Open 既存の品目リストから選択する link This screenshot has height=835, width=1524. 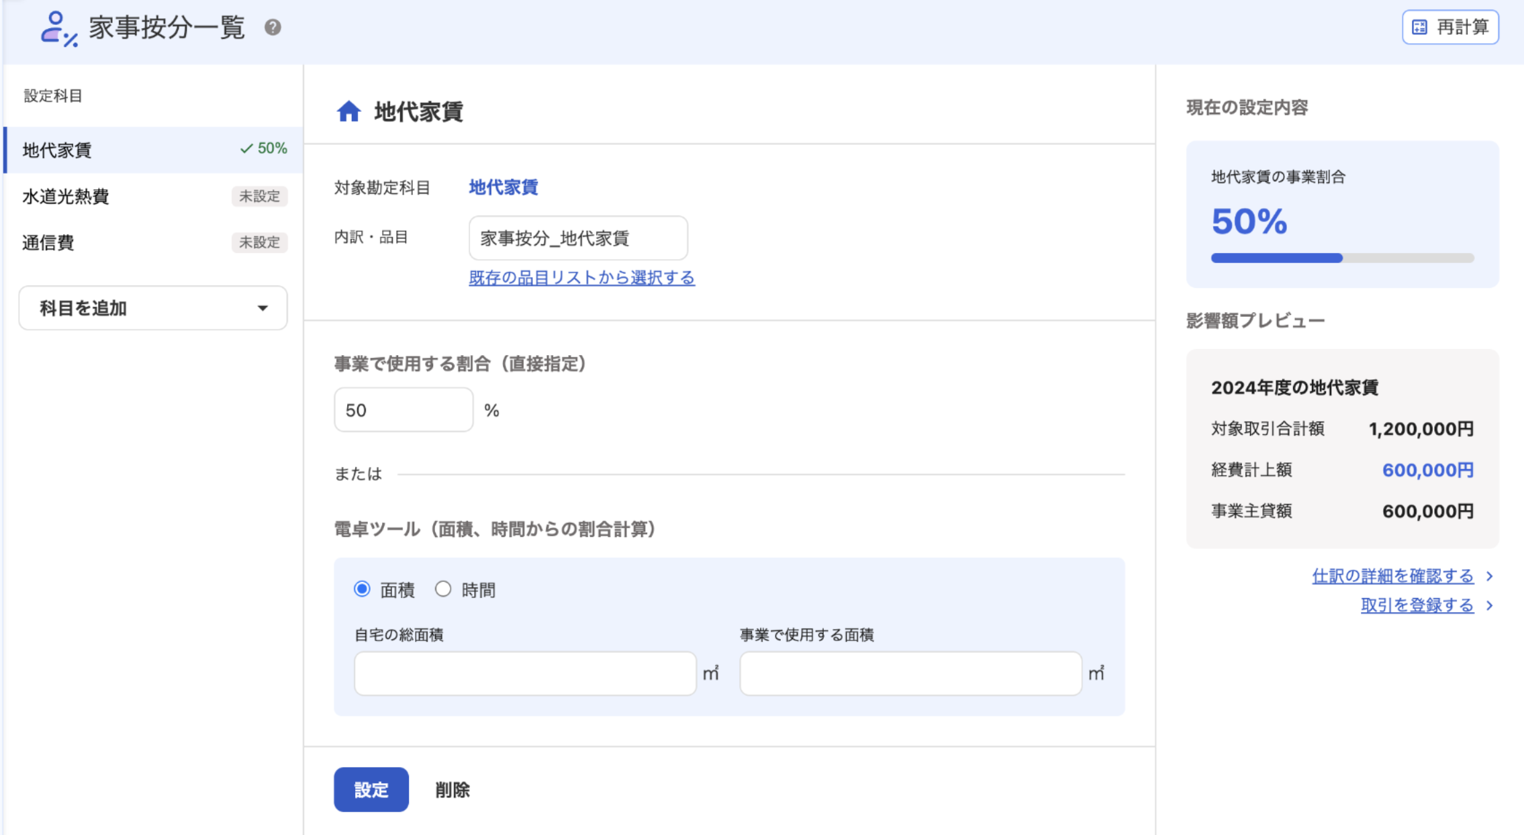click(x=582, y=278)
